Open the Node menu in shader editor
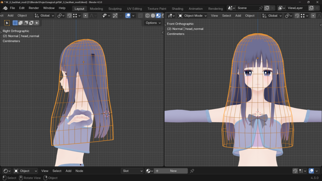Image resolution: width=322 pixels, height=181 pixels. point(79,171)
